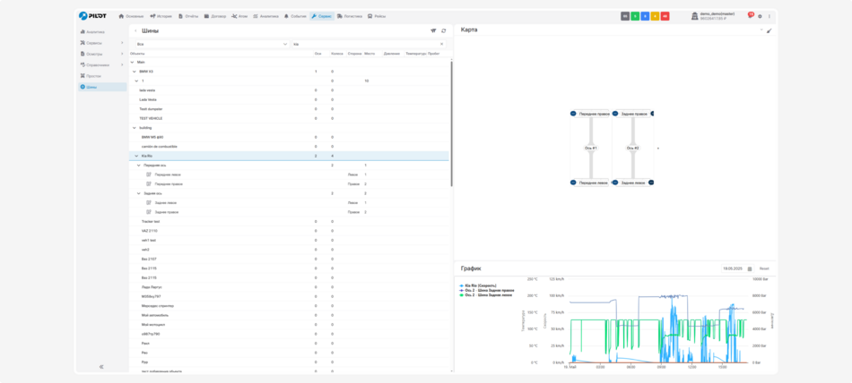Collapse the Карта panel chevron
This screenshot has width=852, height=383.
pyautogui.click(x=761, y=30)
